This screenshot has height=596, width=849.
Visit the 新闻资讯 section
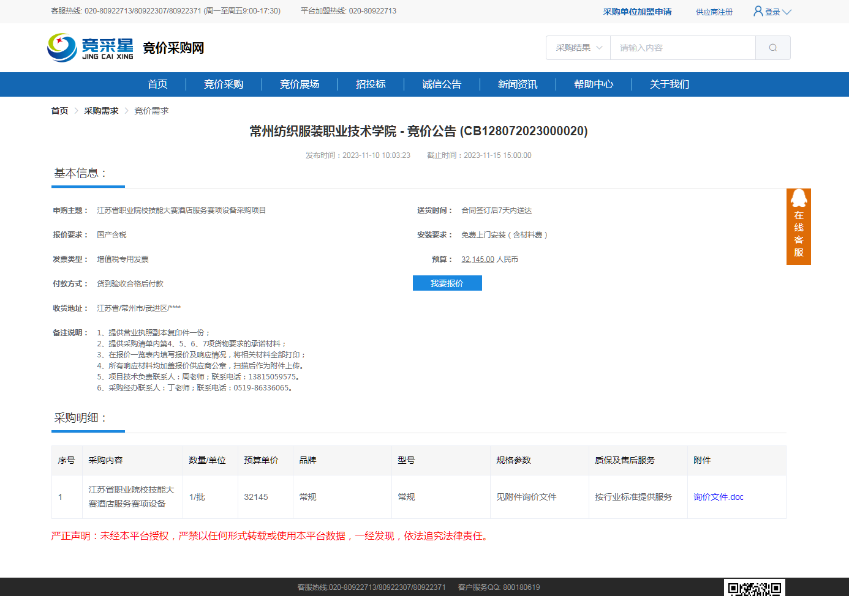point(518,84)
